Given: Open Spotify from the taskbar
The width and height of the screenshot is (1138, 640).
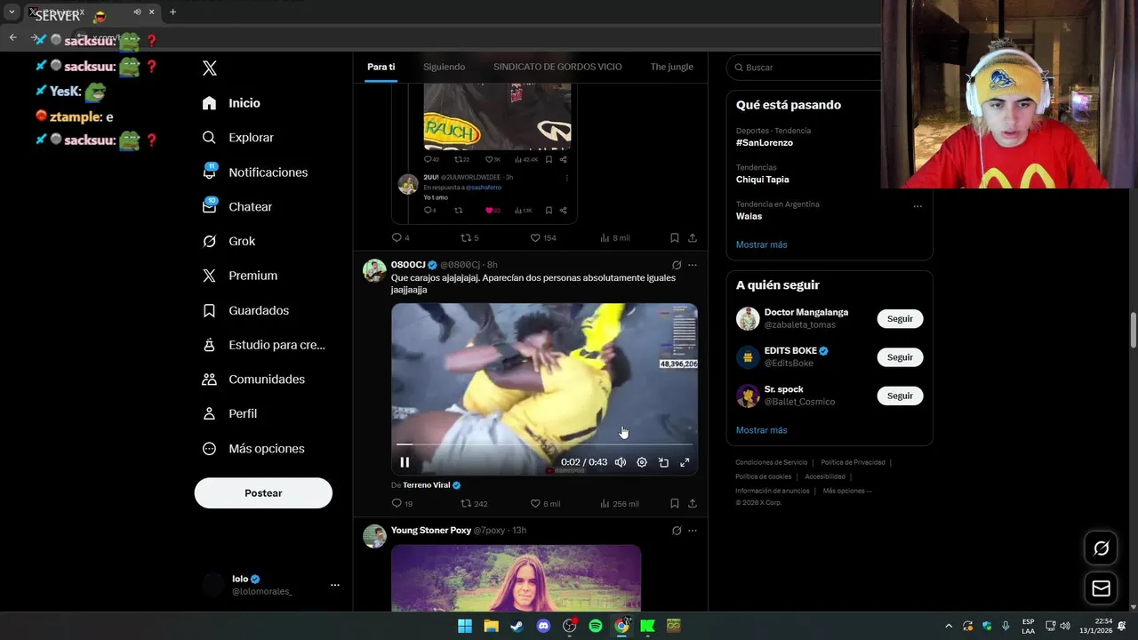Looking at the screenshot, I should 596,626.
